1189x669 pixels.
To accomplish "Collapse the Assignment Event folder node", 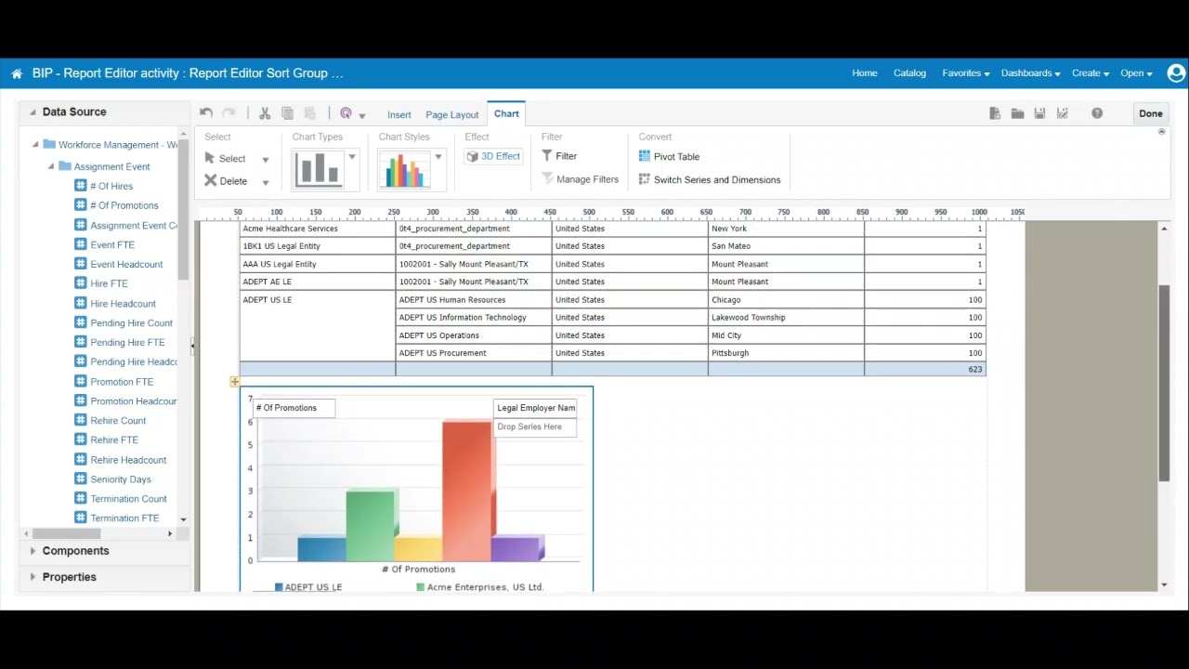I will click(51, 166).
